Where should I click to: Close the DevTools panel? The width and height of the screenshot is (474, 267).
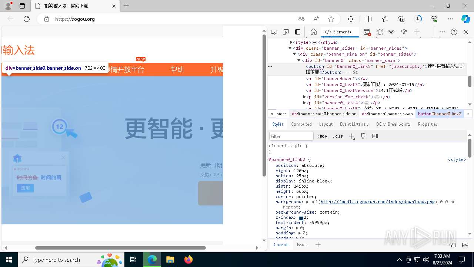(x=466, y=32)
